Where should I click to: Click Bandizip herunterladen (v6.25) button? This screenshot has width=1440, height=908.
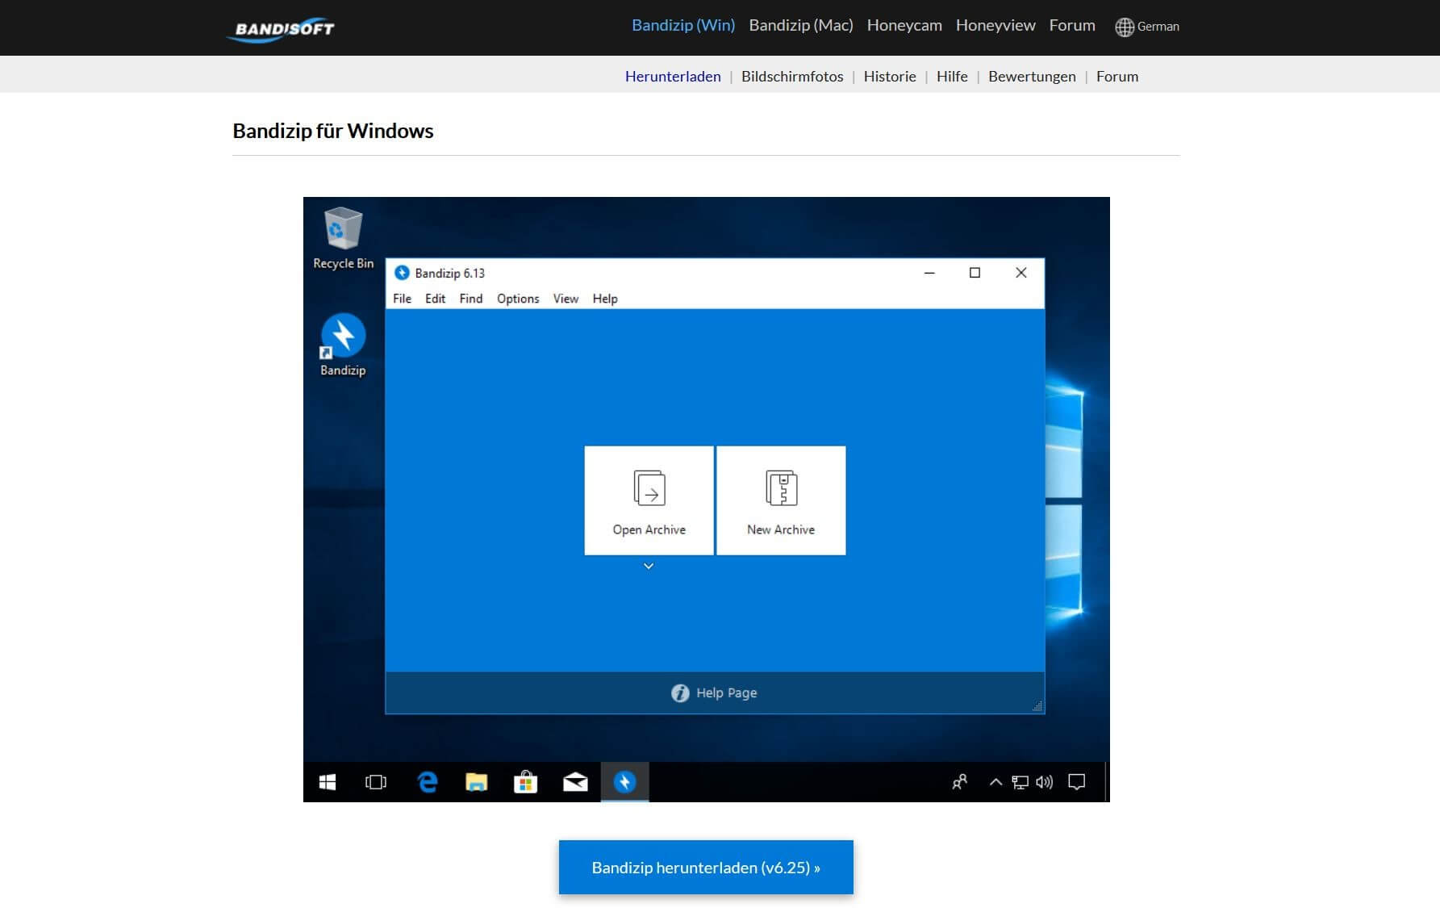pyautogui.click(x=706, y=868)
